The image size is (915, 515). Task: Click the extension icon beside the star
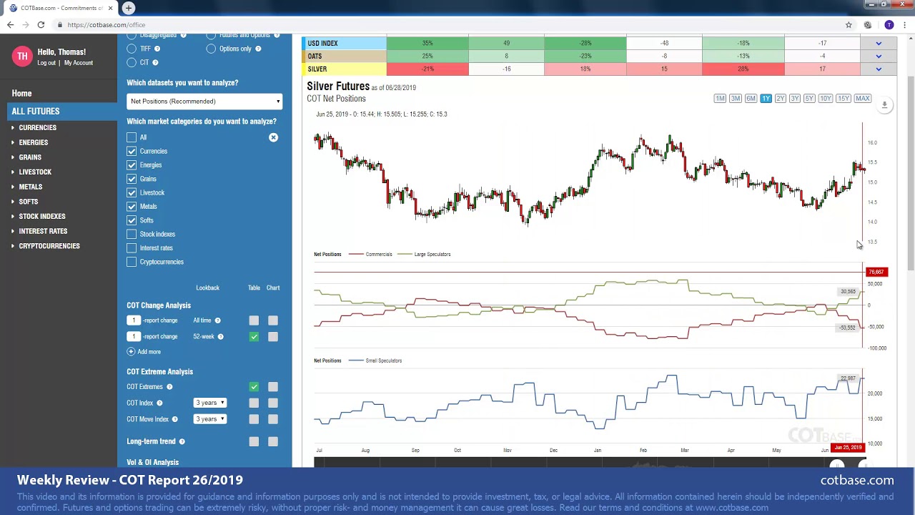pos(868,24)
